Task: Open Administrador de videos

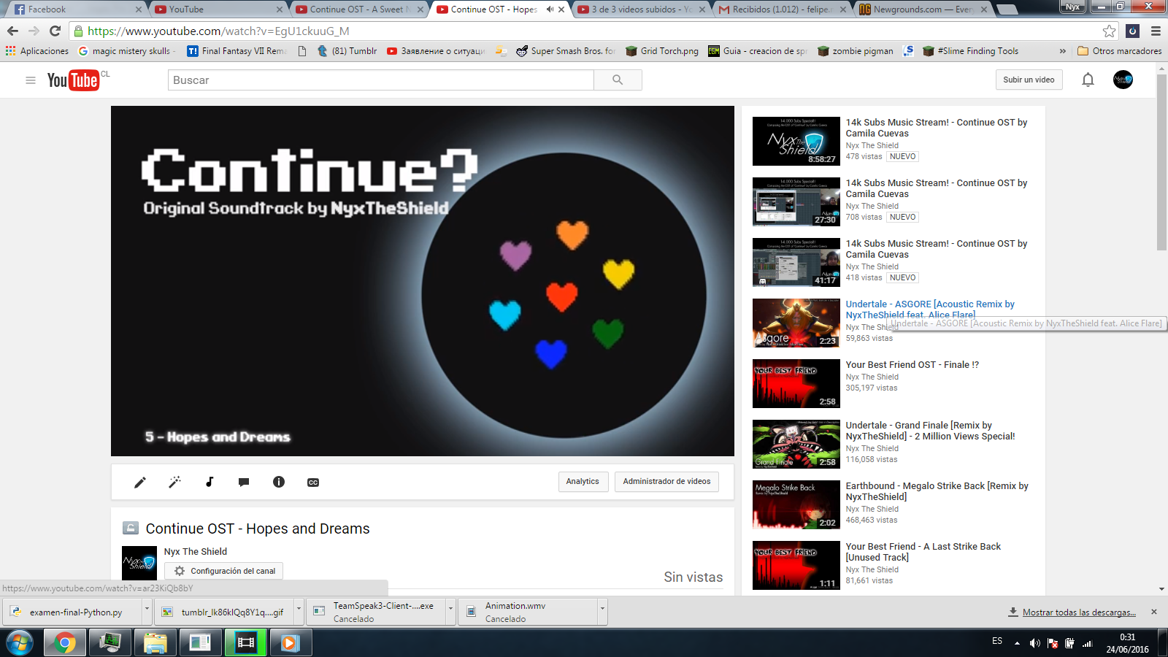Action: 666,482
